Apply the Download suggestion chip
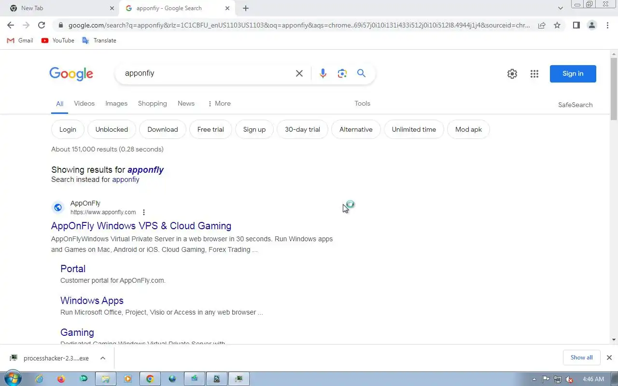This screenshot has width=618, height=386. click(x=163, y=129)
